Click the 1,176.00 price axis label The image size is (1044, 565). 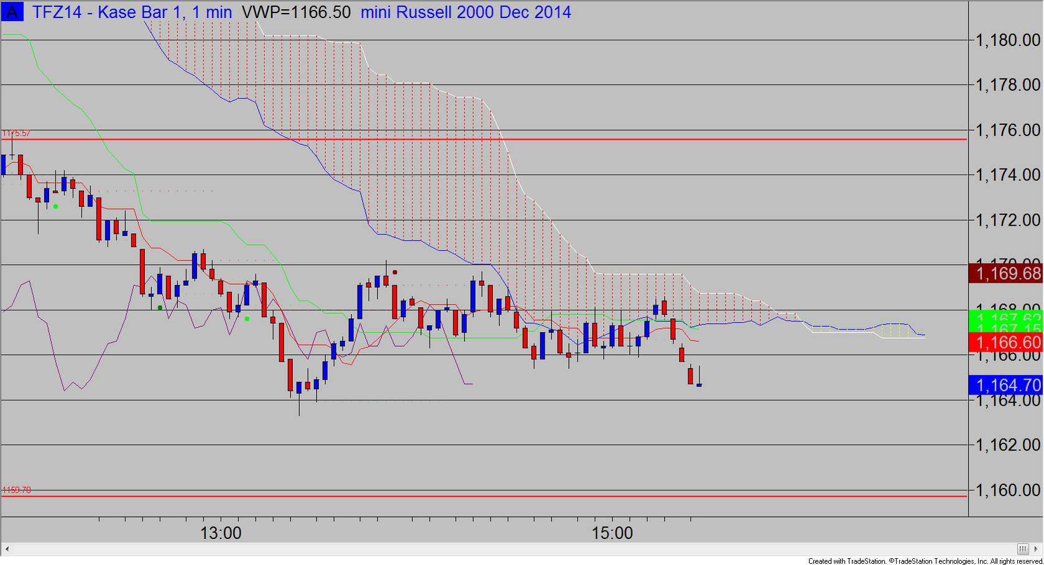coord(1008,130)
